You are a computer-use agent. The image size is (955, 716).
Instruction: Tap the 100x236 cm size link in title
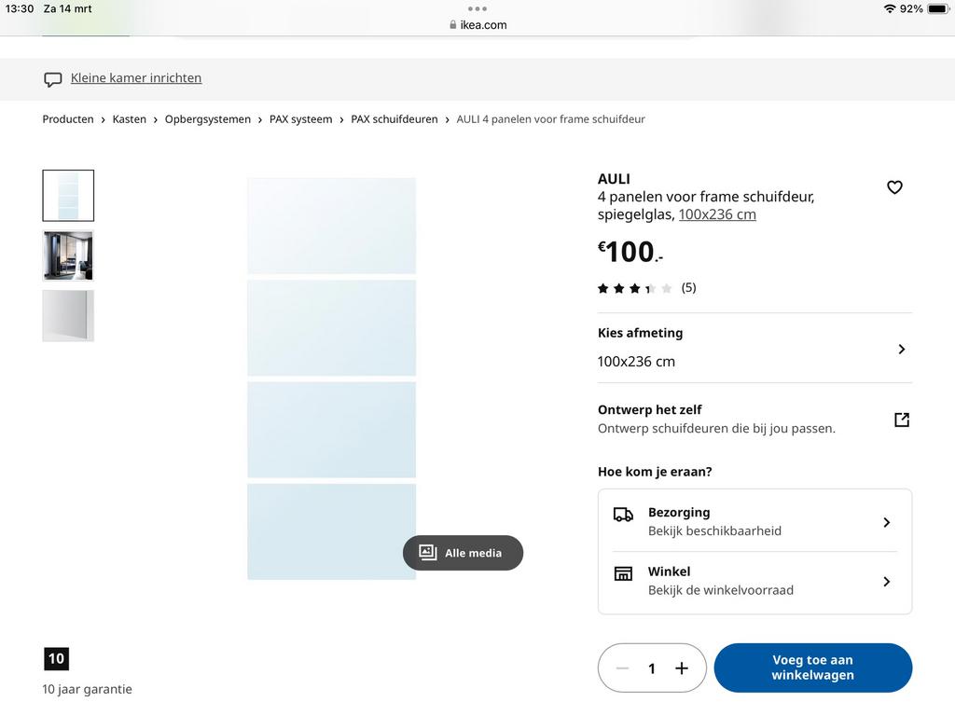pos(717,214)
